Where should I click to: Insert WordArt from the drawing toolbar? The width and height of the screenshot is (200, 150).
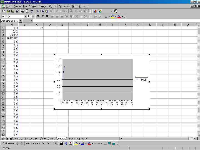click(66, 143)
